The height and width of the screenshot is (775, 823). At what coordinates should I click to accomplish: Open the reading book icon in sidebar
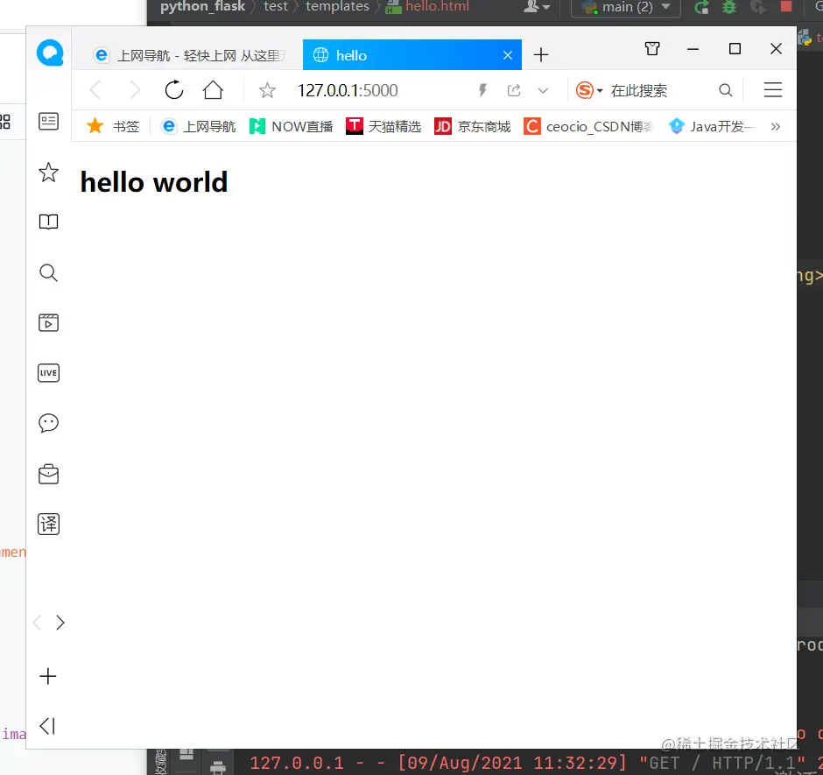48,222
